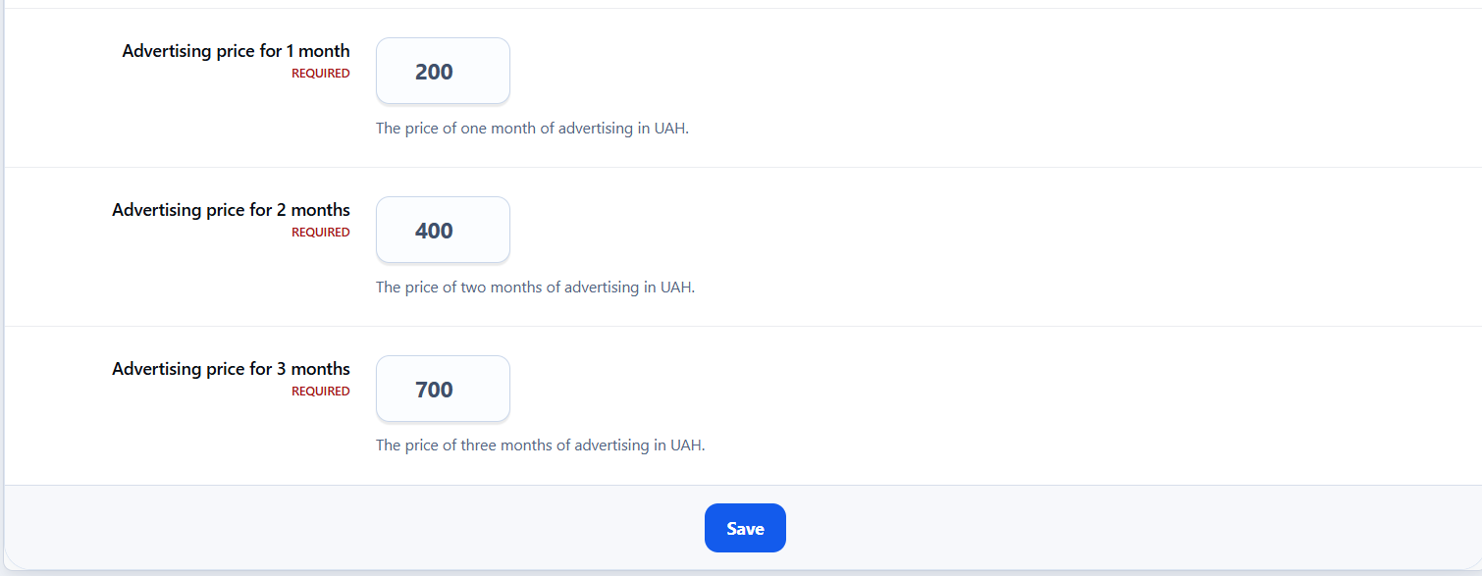Image resolution: width=1482 pixels, height=576 pixels.
Task: Click the REQUIRED tag under the 1 month label
Action: [x=320, y=74]
